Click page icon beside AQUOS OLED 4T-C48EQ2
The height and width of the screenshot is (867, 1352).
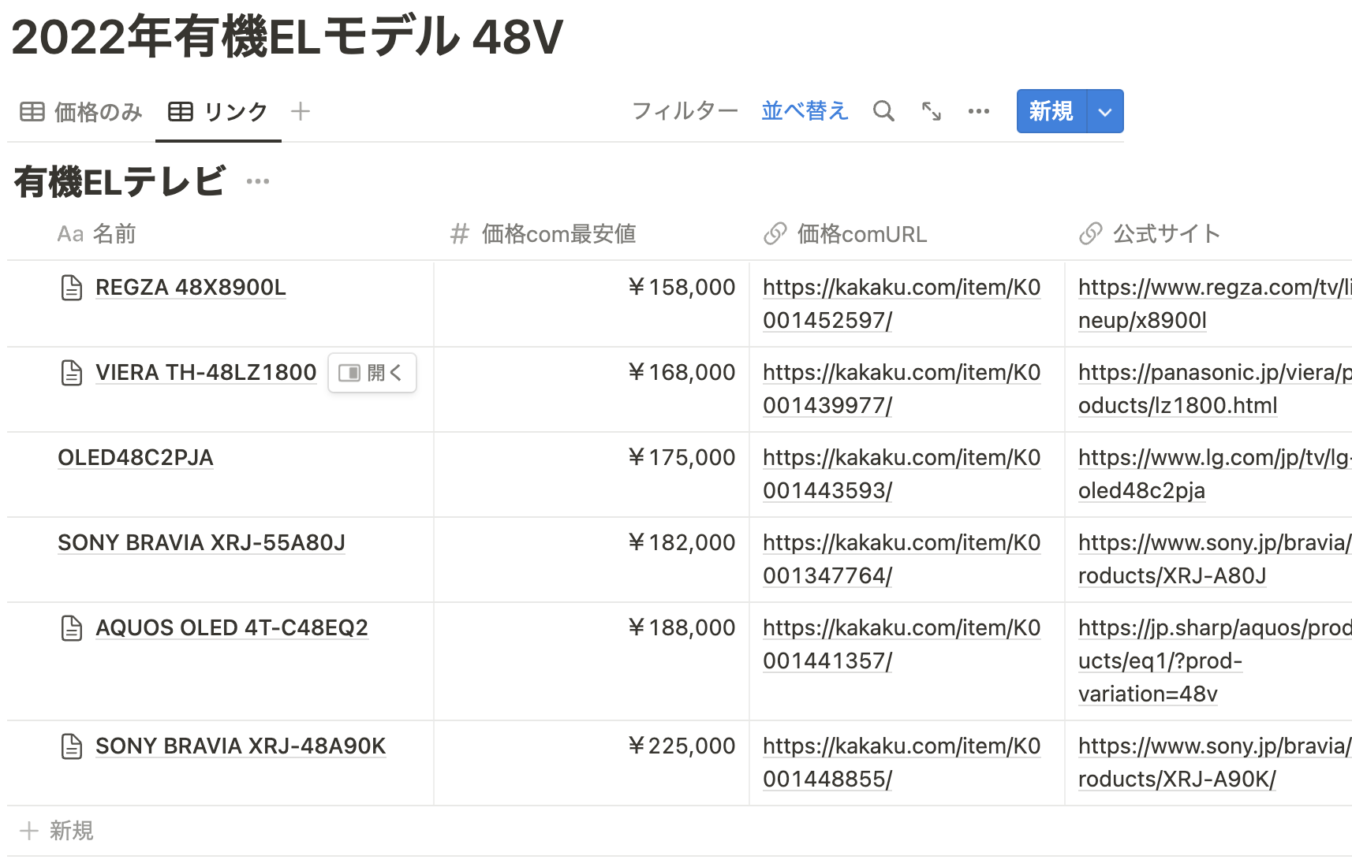click(x=72, y=628)
